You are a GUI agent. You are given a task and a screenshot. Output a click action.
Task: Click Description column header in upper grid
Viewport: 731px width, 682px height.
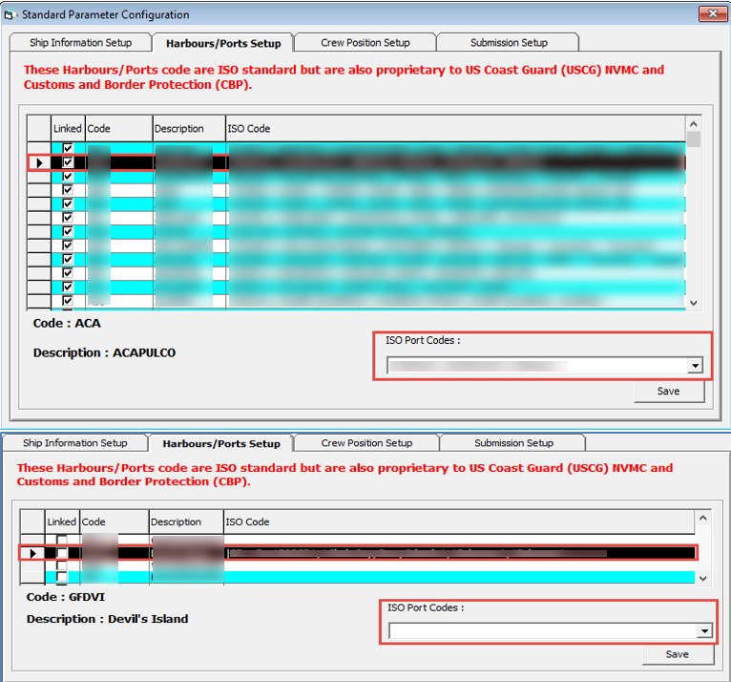click(x=189, y=128)
